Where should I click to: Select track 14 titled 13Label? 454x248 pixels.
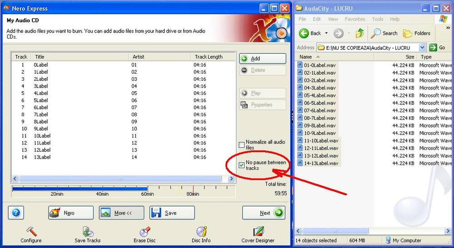pyautogui.click(x=124, y=157)
